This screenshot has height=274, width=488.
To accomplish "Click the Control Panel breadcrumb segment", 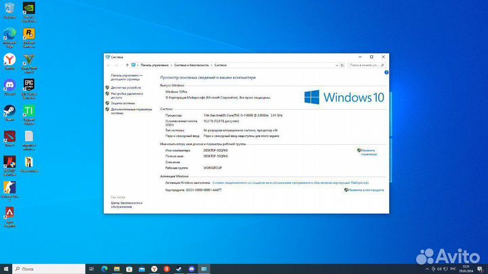I will coord(155,65).
